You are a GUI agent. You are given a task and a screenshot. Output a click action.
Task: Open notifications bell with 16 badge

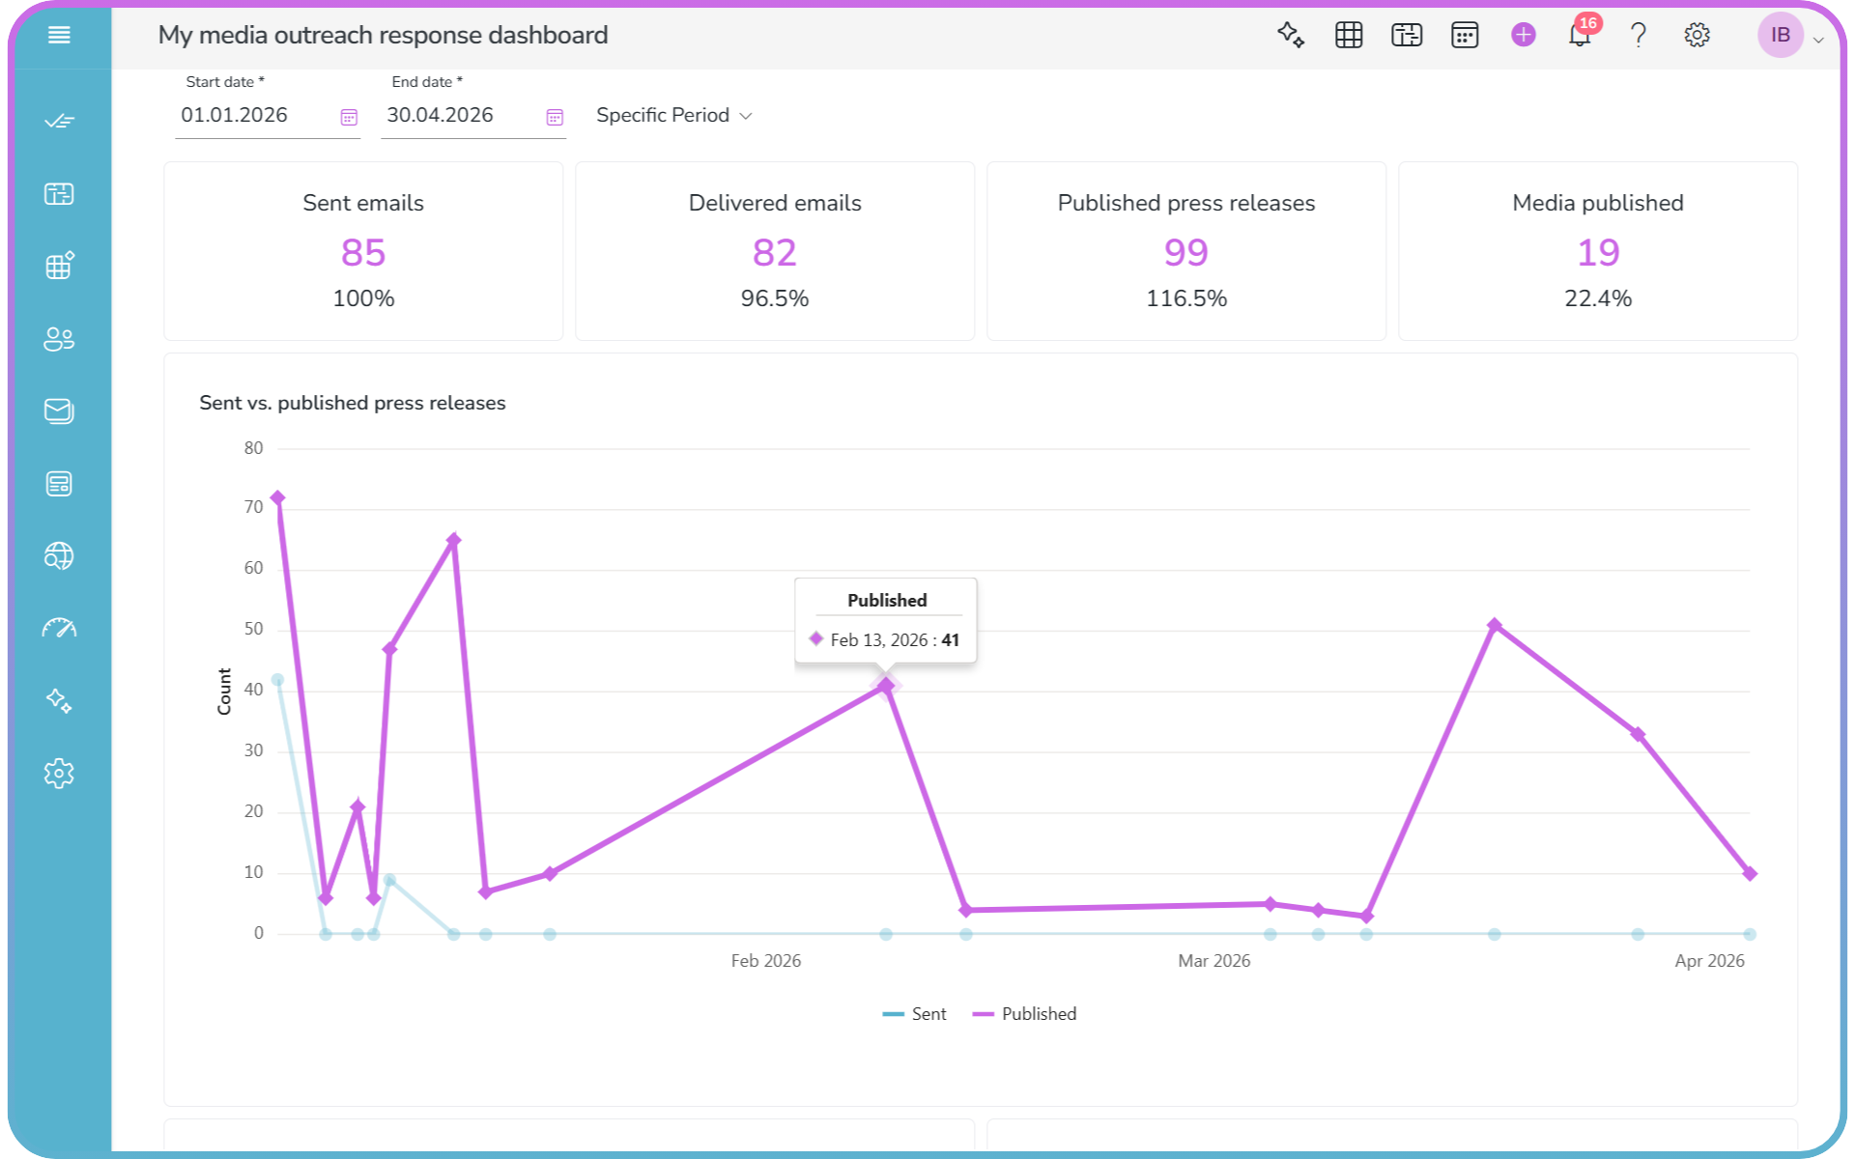click(x=1581, y=36)
